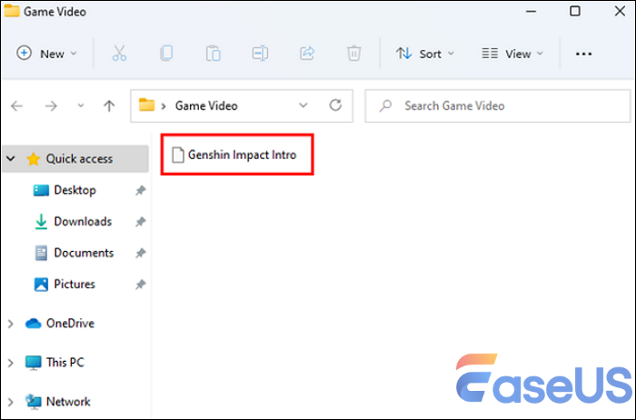
Task: Open the recent locations chevron
Action: coord(81,106)
